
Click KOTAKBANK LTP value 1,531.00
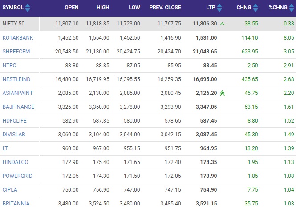coord(207,38)
